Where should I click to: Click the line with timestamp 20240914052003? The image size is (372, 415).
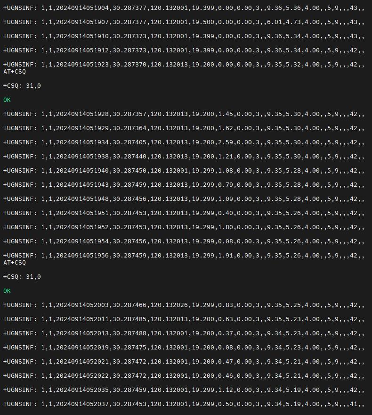(x=184, y=305)
